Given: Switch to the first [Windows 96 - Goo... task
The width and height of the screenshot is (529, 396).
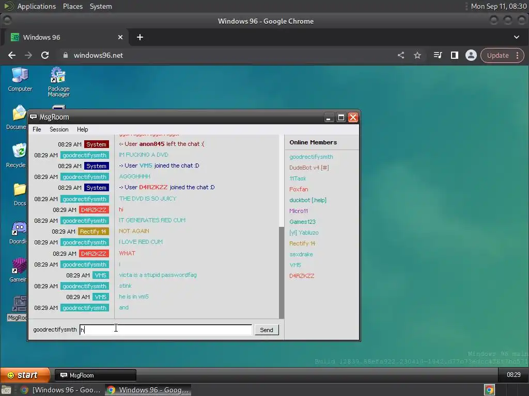Looking at the screenshot, I should point(61,390).
